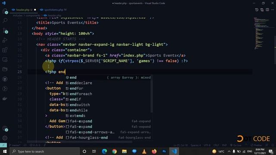The image size is (276, 155).
Task: Click the minimap code overview
Action: point(262,34)
